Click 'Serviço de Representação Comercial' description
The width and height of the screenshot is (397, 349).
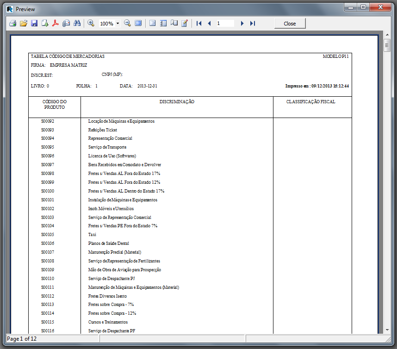tap(119, 217)
